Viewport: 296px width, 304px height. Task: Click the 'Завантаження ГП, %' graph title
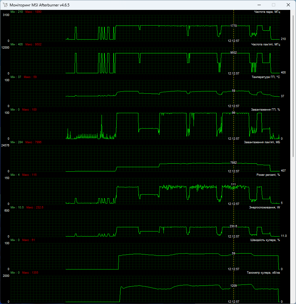(x=266, y=110)
